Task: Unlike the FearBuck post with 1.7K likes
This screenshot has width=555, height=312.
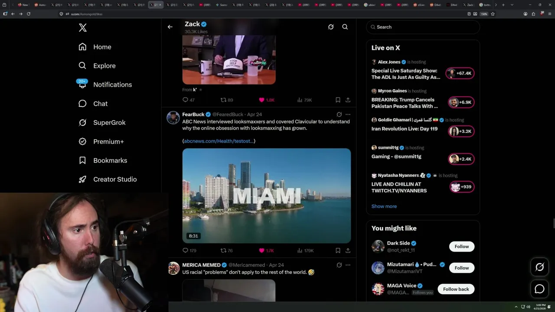Action: (x=266, y=250)
